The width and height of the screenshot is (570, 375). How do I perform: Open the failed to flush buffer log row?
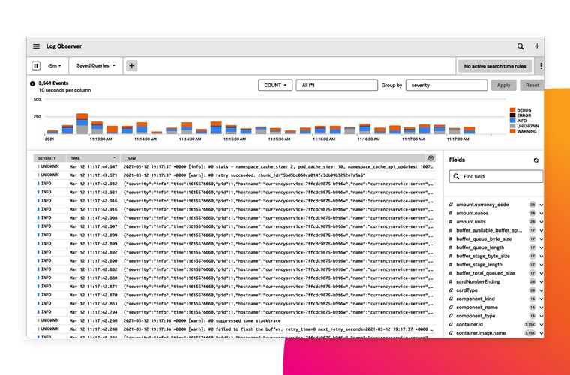235,328
